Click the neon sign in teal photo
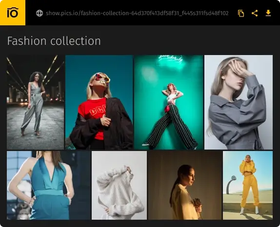This screenshot has width=280, height=227. pos(171,59)
